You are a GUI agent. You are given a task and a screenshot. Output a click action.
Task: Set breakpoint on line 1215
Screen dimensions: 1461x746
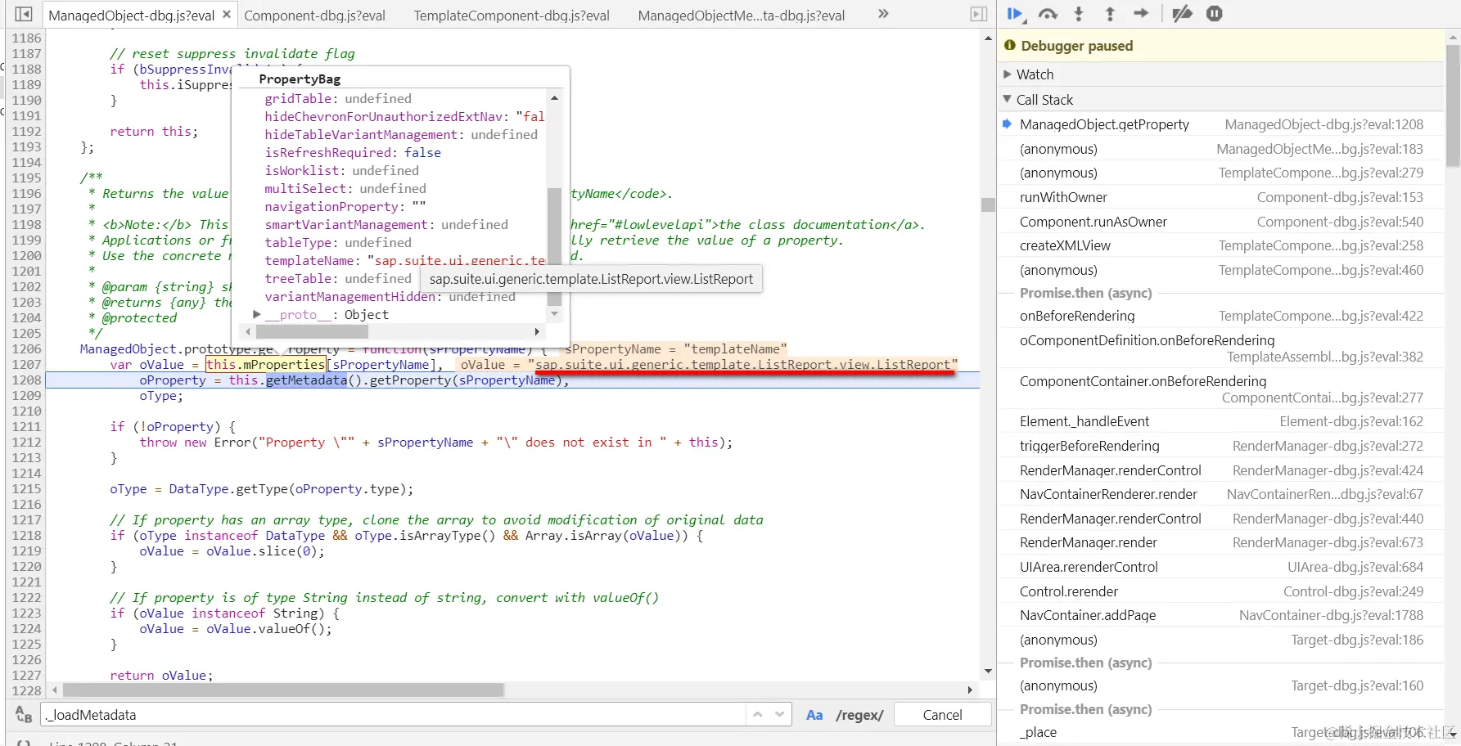point(26,489)
